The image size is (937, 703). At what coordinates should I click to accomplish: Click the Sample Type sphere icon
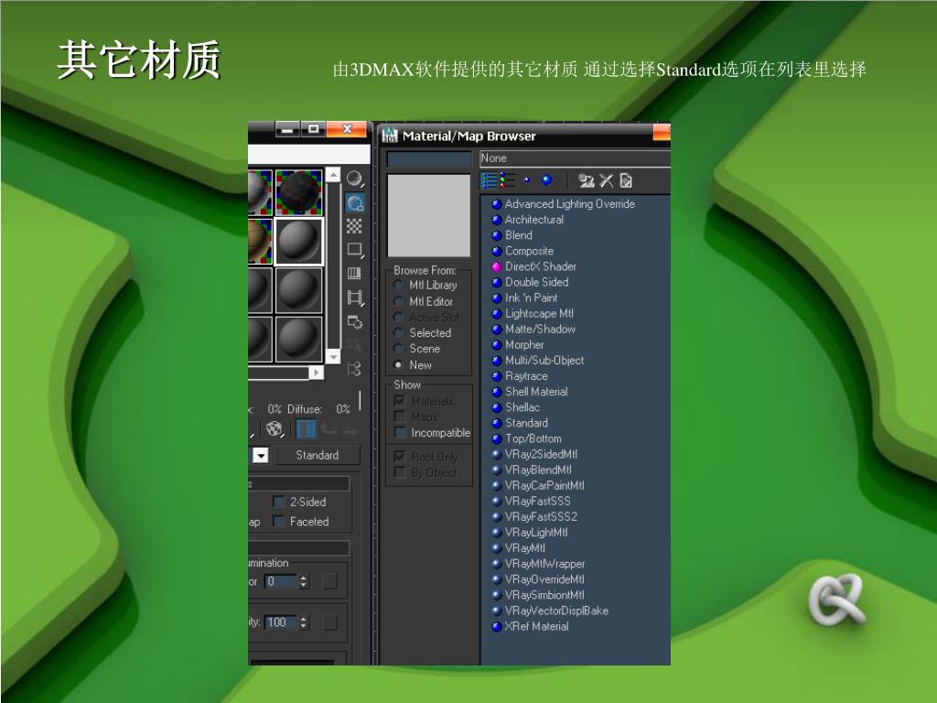pyautogui.click(x=354, y=178)
